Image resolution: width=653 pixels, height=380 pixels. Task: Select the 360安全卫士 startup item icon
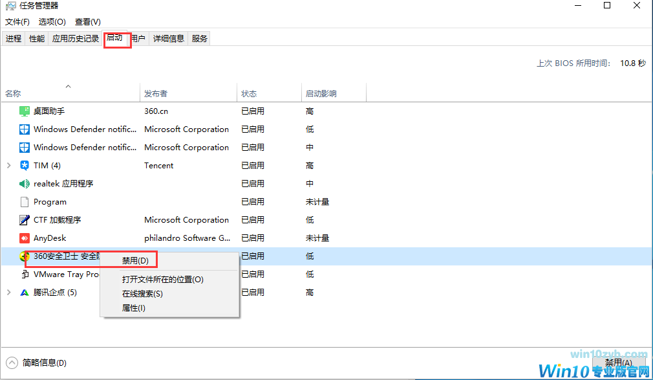click(23, 256)
